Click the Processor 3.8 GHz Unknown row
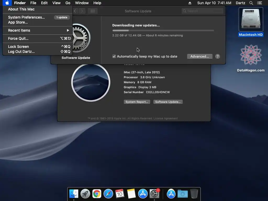 click(x=144, y=77)
